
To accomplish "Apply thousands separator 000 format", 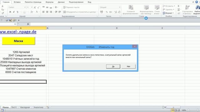I will [110, 12].
